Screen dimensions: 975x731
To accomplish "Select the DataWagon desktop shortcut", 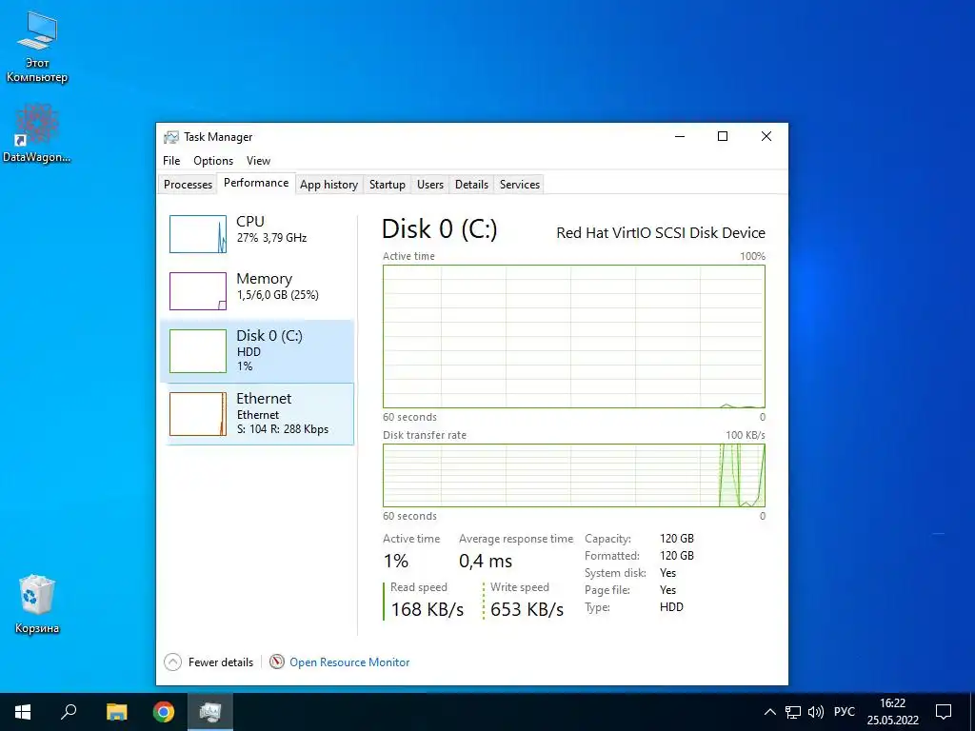I will click(x=37, y=133).
